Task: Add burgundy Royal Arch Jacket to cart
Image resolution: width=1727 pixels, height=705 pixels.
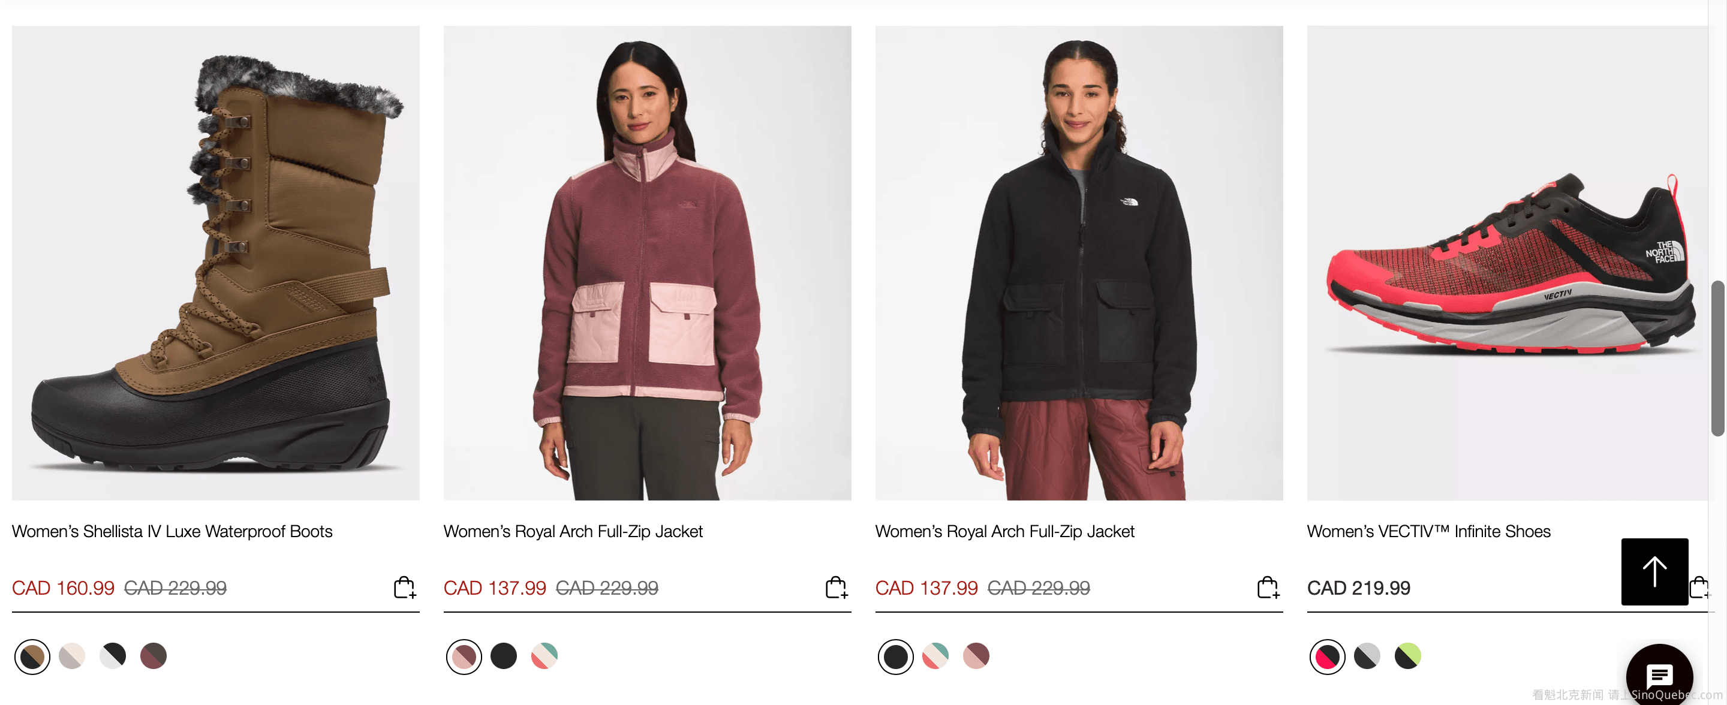Action: [837, 587]
